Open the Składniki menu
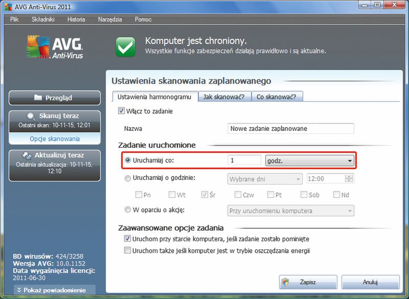Screen dimensions: 409x299 [x=43, y=19]
